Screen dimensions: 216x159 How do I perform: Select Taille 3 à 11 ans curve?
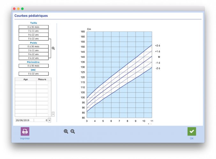click(34, 31)
